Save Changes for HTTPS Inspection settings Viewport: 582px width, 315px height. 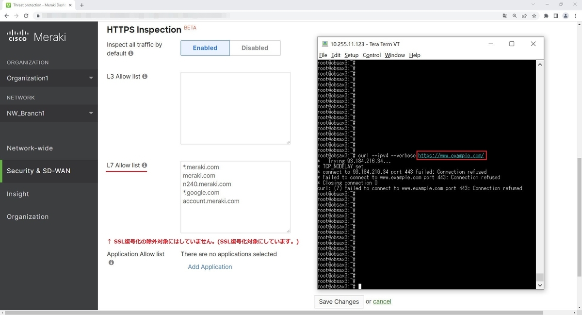(338, 301)
